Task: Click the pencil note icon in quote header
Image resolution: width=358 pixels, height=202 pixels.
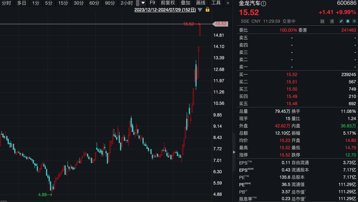Action: [342, 21]
